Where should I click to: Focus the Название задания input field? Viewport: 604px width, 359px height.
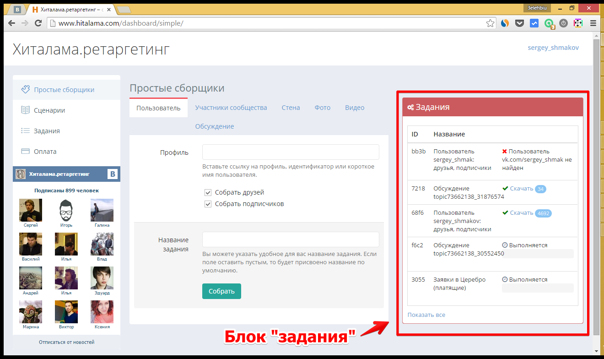click(x=291, y=239)
